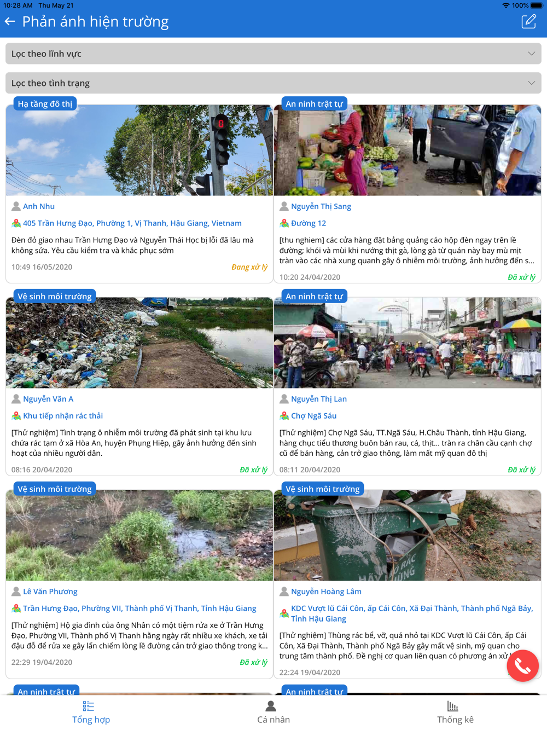Image resolution: width=547 pixels, height=730 pixels.
Task: Click the user avatar icon beside Anh Nhu
Action: pos(16,206)
